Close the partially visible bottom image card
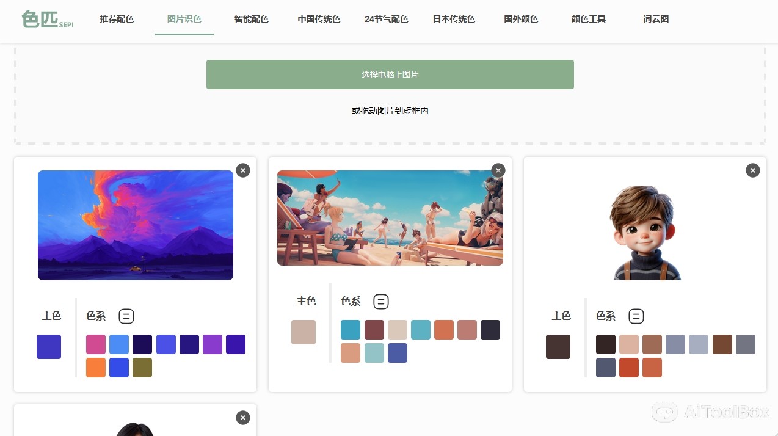This screenshot has width=778, height=436. (x=243, y=418)
